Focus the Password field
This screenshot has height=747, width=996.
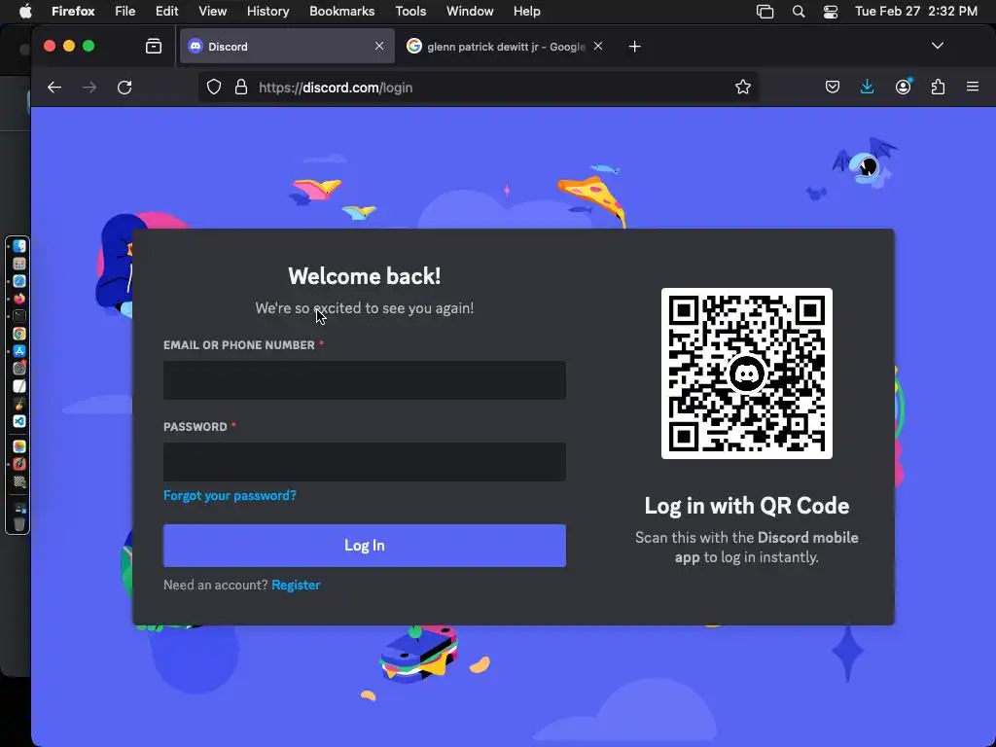pyautogui.click(x=364, y=462)
